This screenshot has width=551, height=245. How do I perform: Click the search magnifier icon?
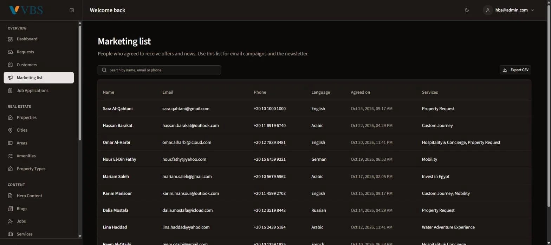click(104, 70)
